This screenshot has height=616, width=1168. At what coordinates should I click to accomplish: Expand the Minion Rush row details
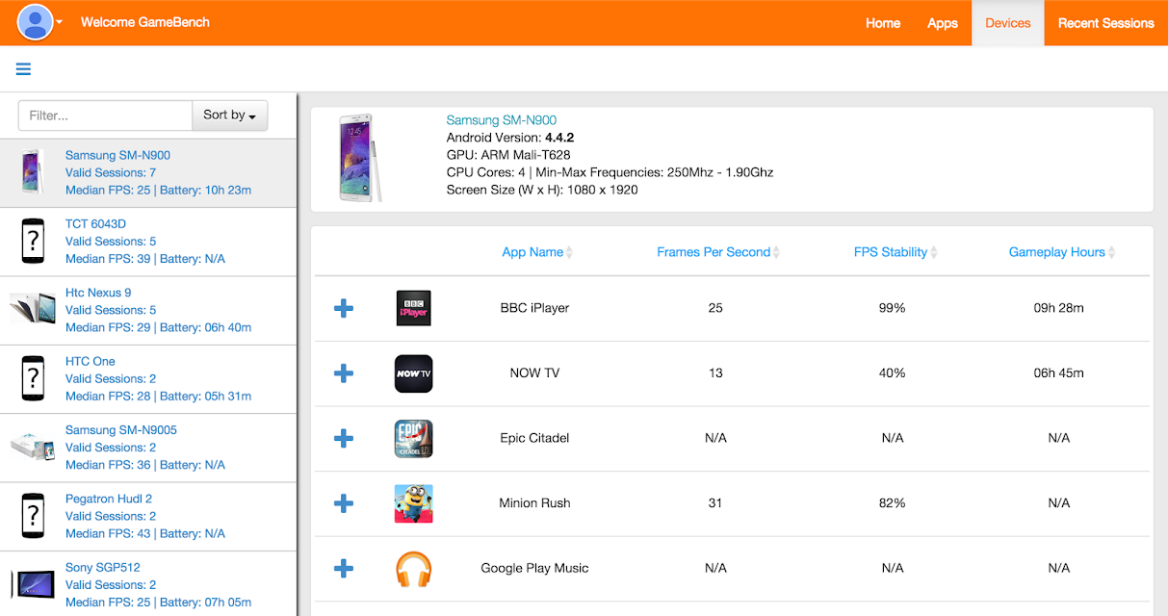[344, 503]
